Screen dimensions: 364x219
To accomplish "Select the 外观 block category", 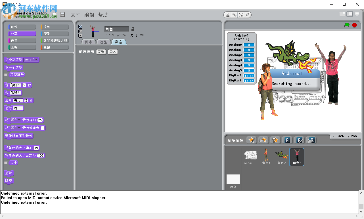I will [x=22, y=34].
